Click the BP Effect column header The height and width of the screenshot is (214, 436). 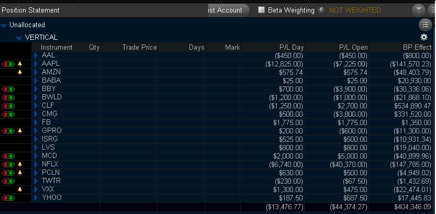coord(415,47)
